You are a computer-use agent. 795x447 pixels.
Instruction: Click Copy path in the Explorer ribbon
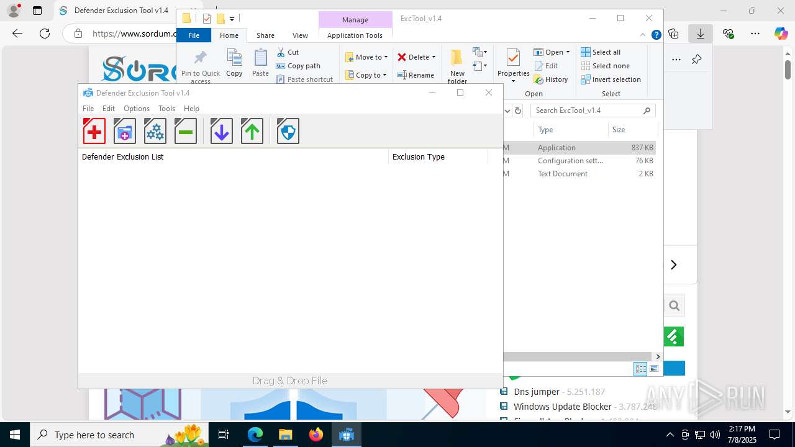coord(299,66)
